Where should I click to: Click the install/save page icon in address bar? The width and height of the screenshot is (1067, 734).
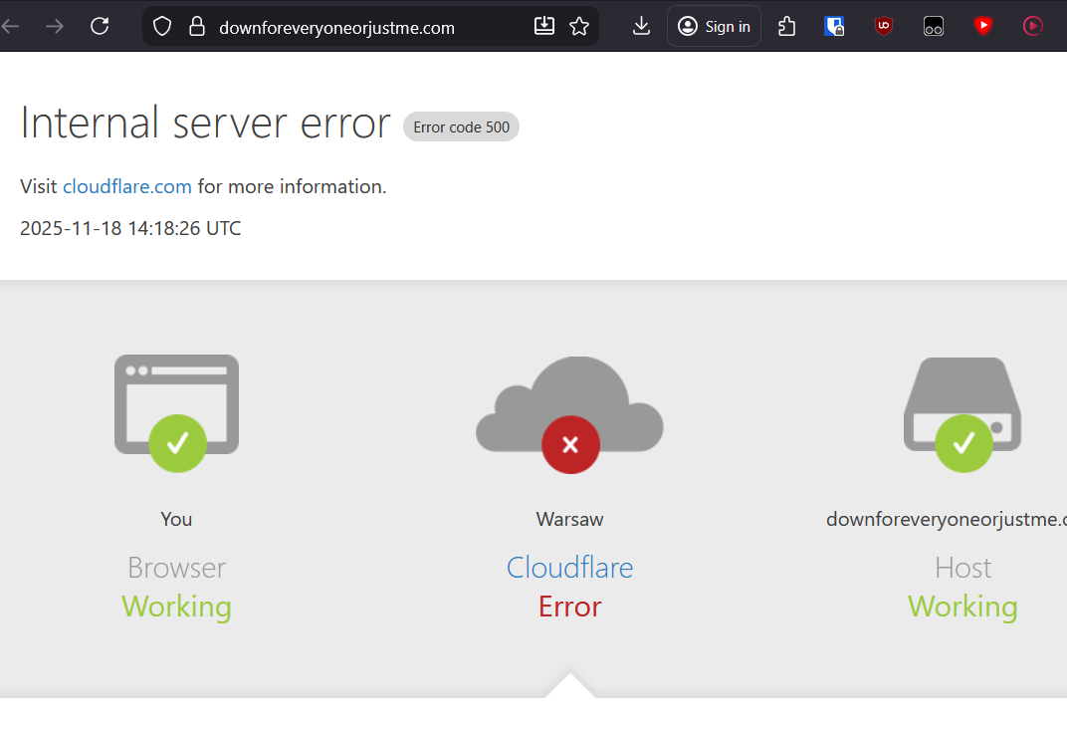[x=544, y=27]
